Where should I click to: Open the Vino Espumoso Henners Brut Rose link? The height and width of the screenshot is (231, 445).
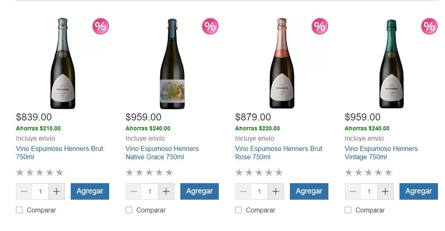pos(278,153)
